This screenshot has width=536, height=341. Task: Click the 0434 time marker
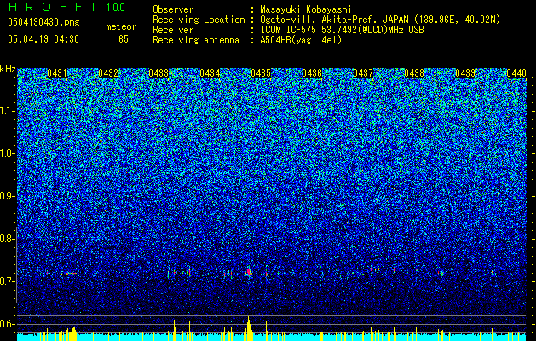(x=210, y=73)
